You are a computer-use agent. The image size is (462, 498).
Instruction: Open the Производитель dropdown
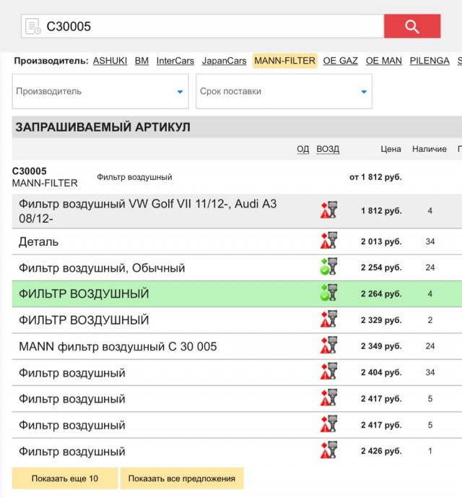(100, 92)
